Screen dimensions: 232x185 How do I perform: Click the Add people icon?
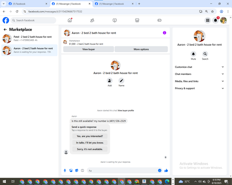tap(110, 80)
